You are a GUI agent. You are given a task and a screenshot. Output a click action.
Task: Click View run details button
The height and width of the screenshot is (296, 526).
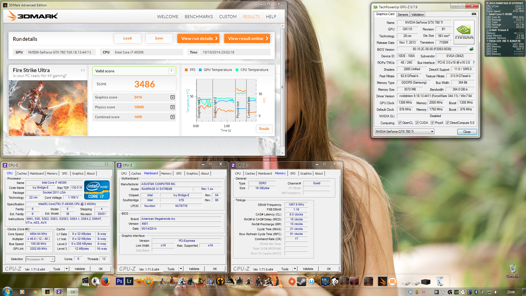[199, 38]
